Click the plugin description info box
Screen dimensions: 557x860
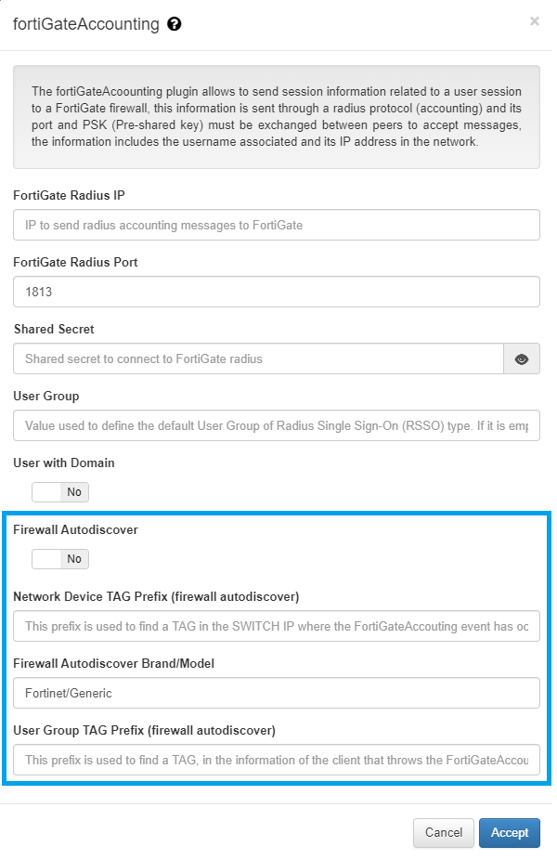click(277, 116)
